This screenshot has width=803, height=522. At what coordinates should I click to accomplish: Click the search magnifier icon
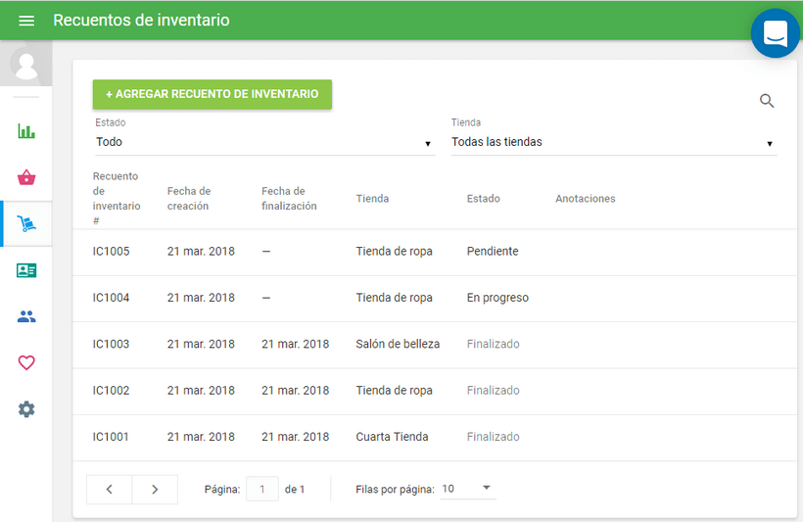click(x=767, y=101)
